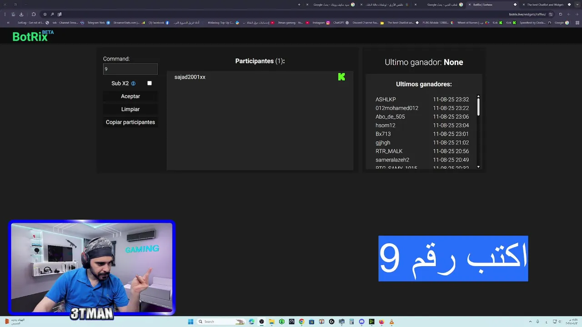Open Microsoft Store from the taskbar
The height and width of the screenshot is (327, 582).
[311, 322]
